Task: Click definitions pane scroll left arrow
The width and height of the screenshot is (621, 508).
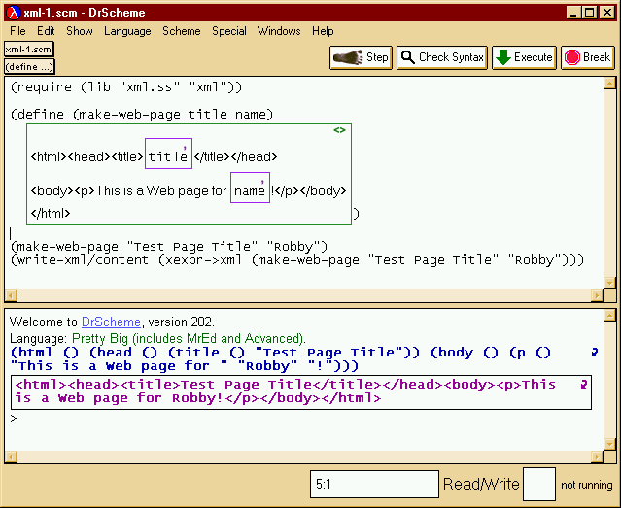Action: (11, 295)
